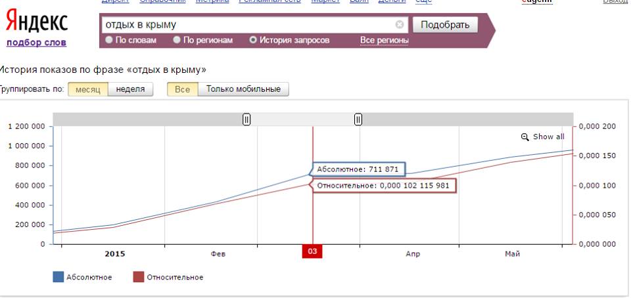Click the red 'Относительное' legend swatch
The width and height of the screenshot is (631, 298).
(x=139, y=277)
